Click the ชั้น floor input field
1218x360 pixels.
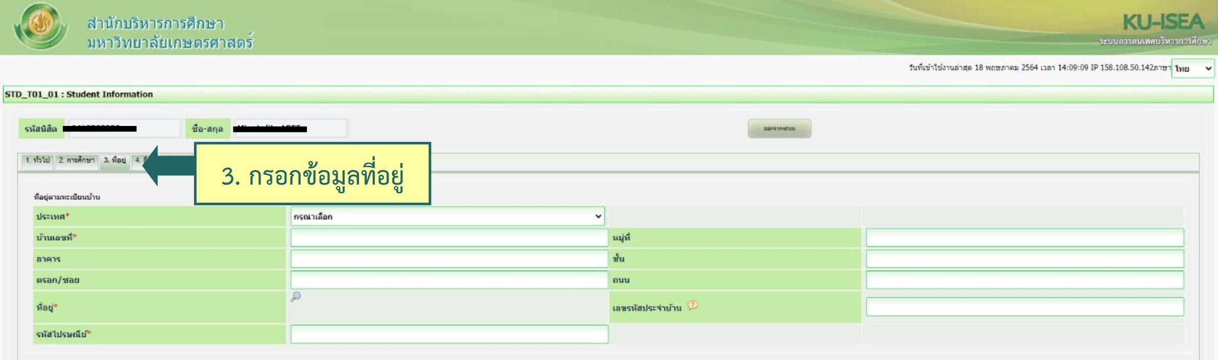1024,259
